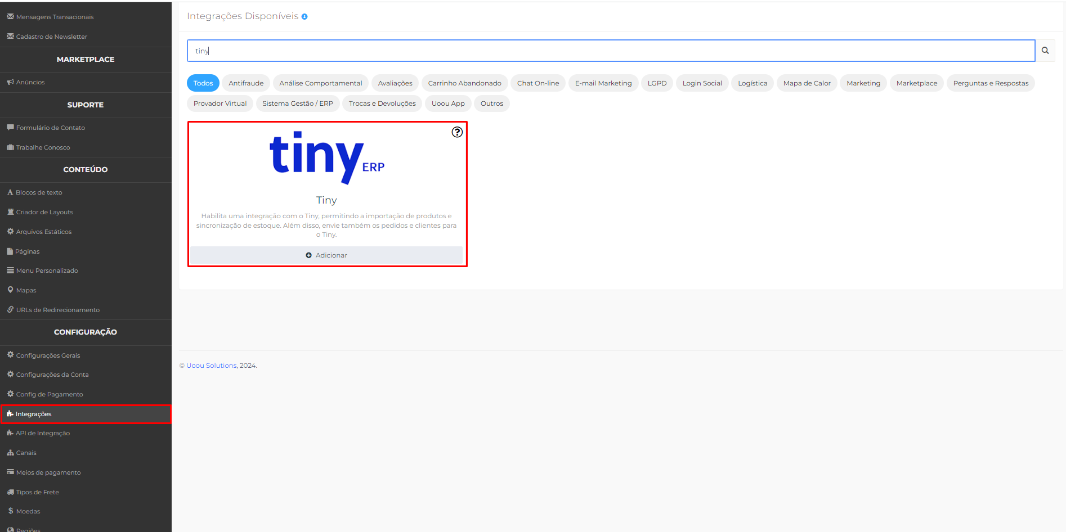The width and height of the screenshot is (1066, 532).
Task: Show Provador Virtual integrations
Action: (x=220, y=103)
